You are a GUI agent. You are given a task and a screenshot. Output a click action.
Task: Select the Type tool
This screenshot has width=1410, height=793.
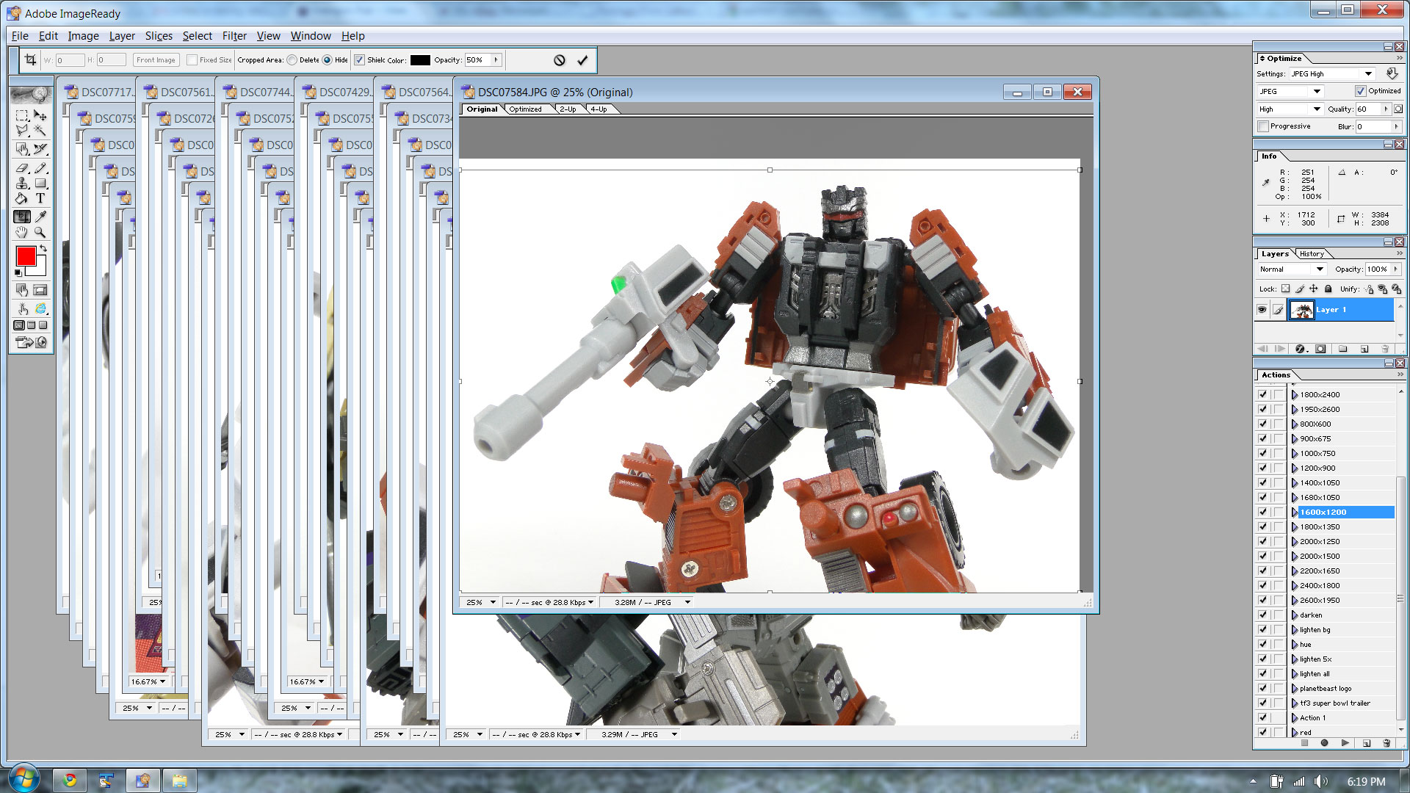(x=40, y=198)
